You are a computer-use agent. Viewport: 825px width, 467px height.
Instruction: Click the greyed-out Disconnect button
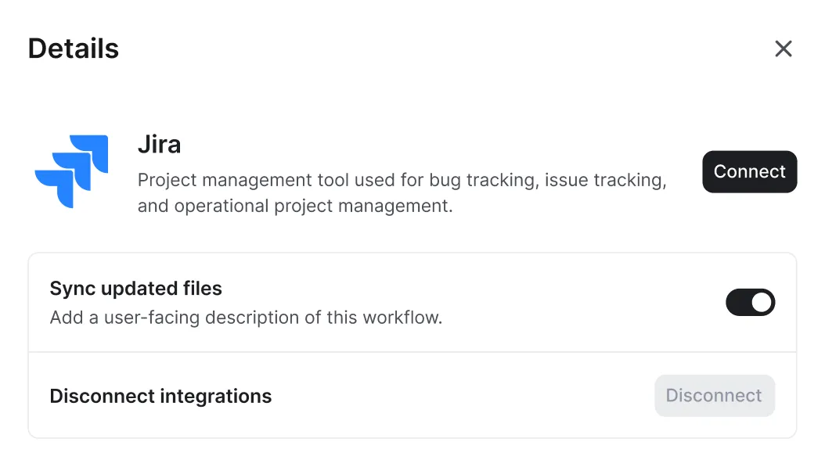[x=715, y=396]
